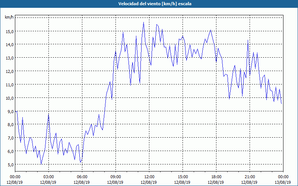Viewport: 298px width, 186px height.
Task: Click the lowest wind speed point near 02:20
Action: (x=41, y=164)
